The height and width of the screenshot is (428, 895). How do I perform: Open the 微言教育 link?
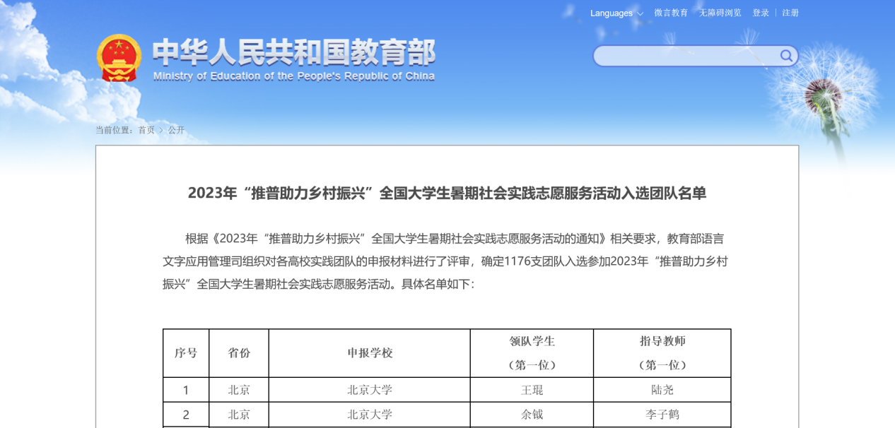[x=671, y=13]
